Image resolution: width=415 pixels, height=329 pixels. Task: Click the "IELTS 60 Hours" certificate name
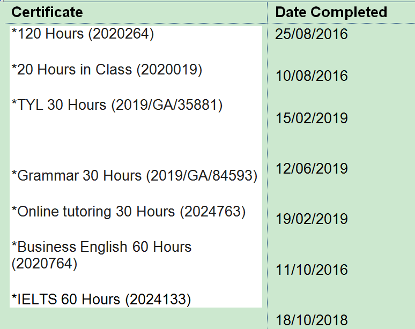click(66, 299)
